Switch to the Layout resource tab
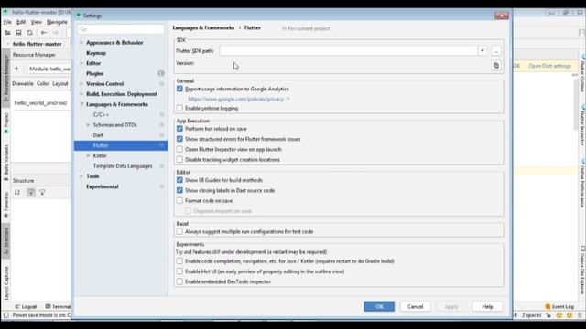Viewport: 586px width, 329px height. (60, 83)
